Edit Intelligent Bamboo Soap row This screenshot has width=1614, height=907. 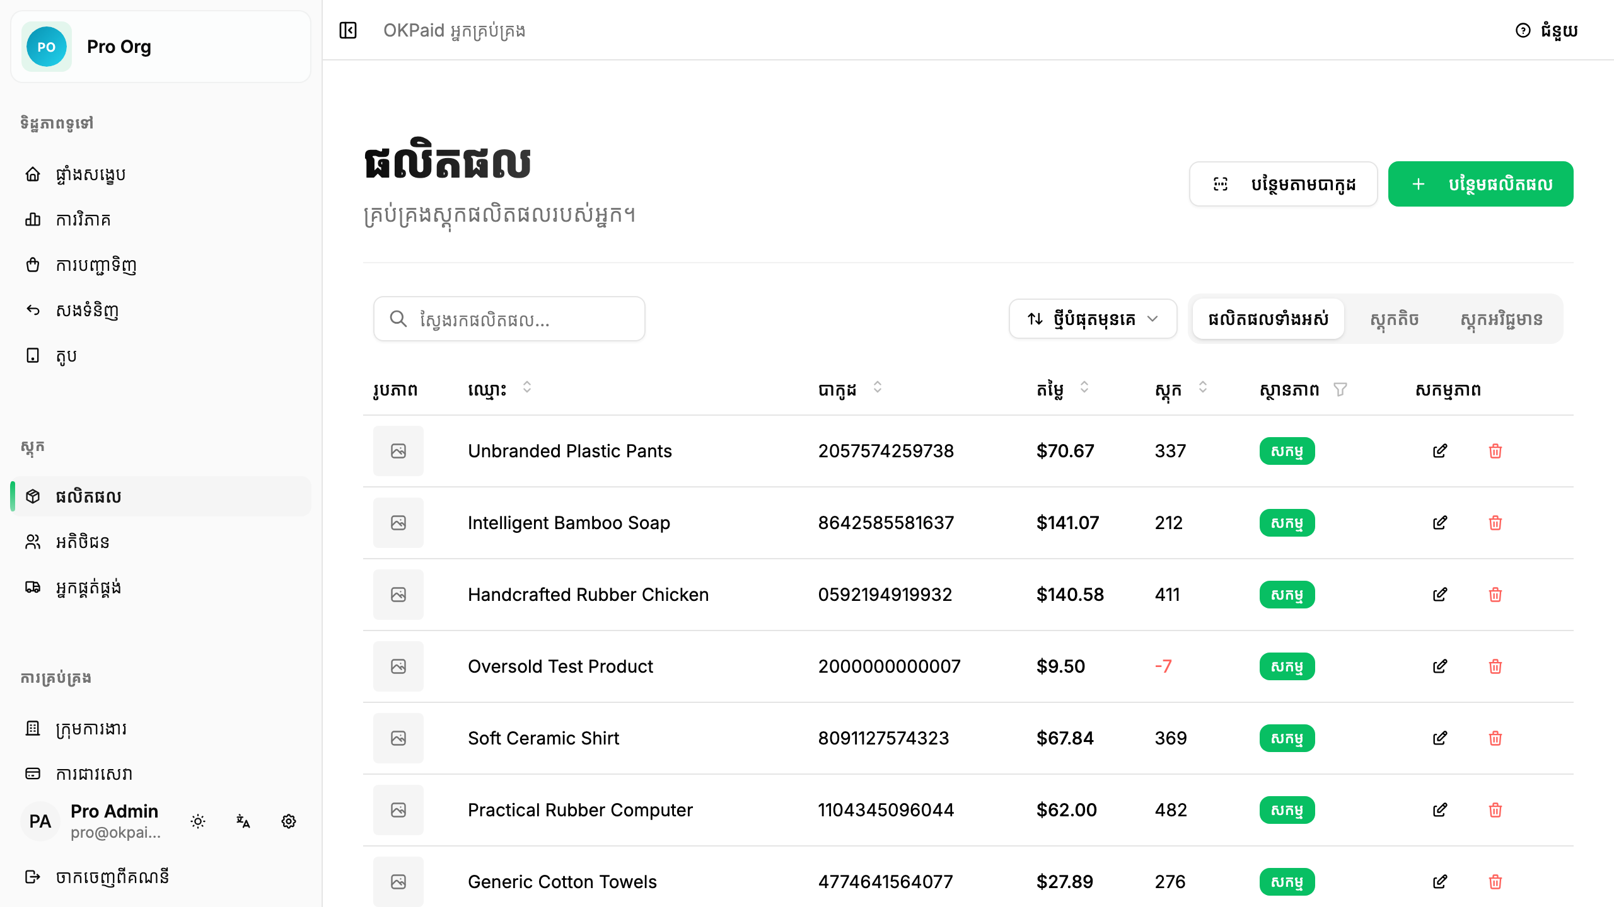pos(1440,523)
